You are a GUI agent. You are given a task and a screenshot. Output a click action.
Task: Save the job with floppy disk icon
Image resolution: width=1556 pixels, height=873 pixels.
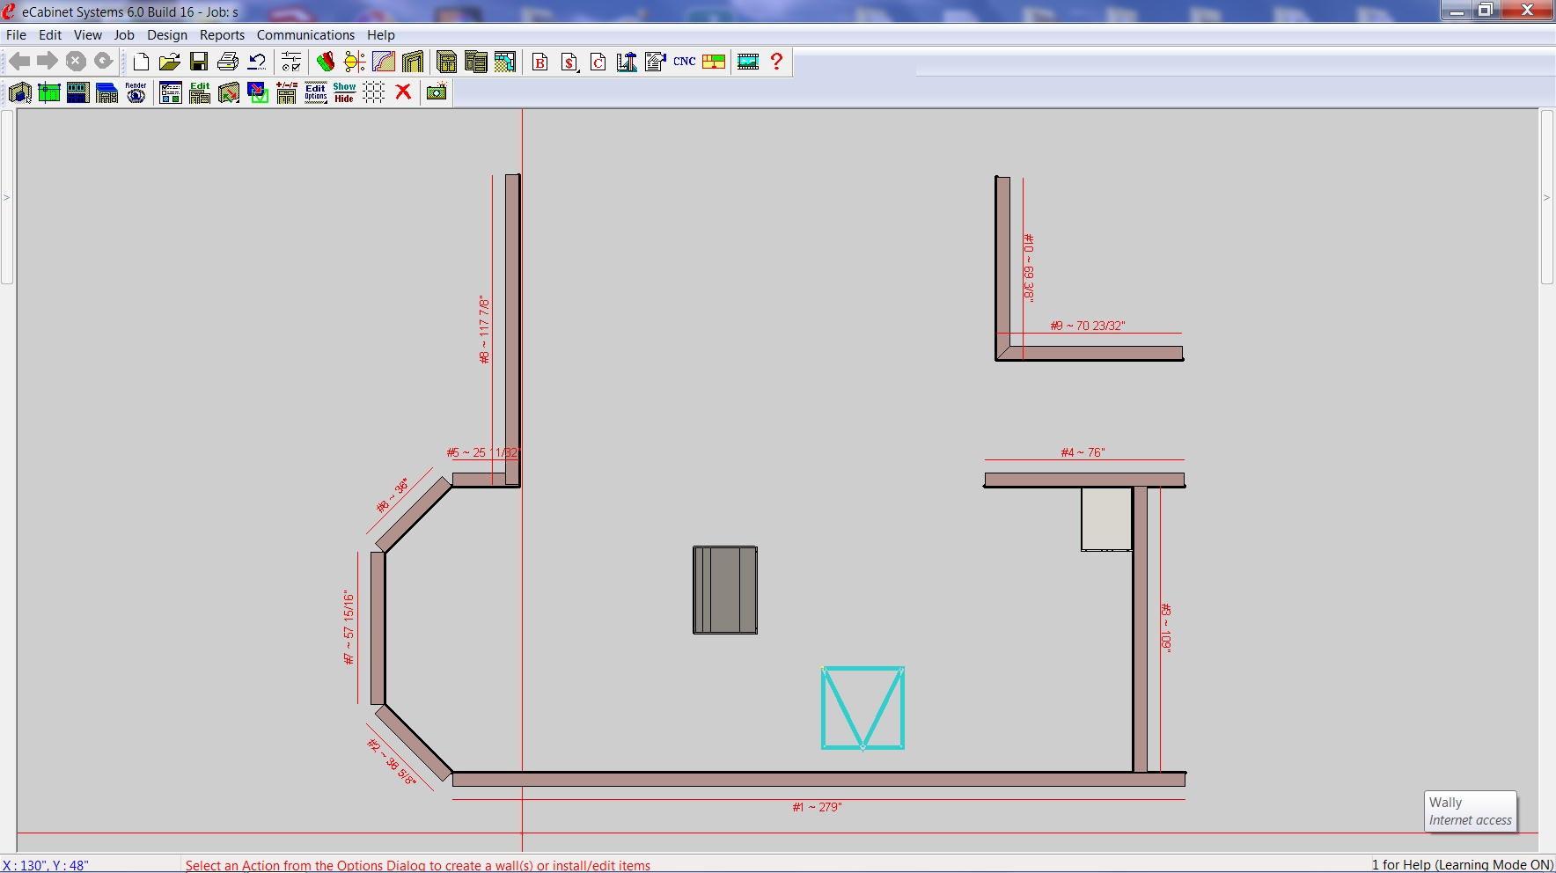(x=199, y=62)
